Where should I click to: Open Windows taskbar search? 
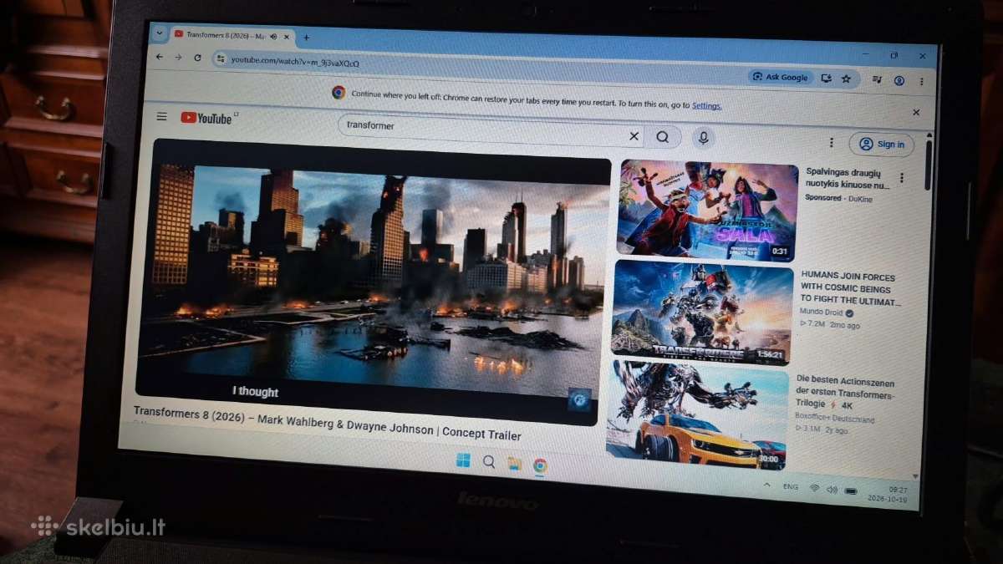coord(489,462)
